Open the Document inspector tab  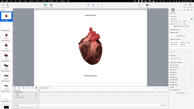tap(170, 10)
